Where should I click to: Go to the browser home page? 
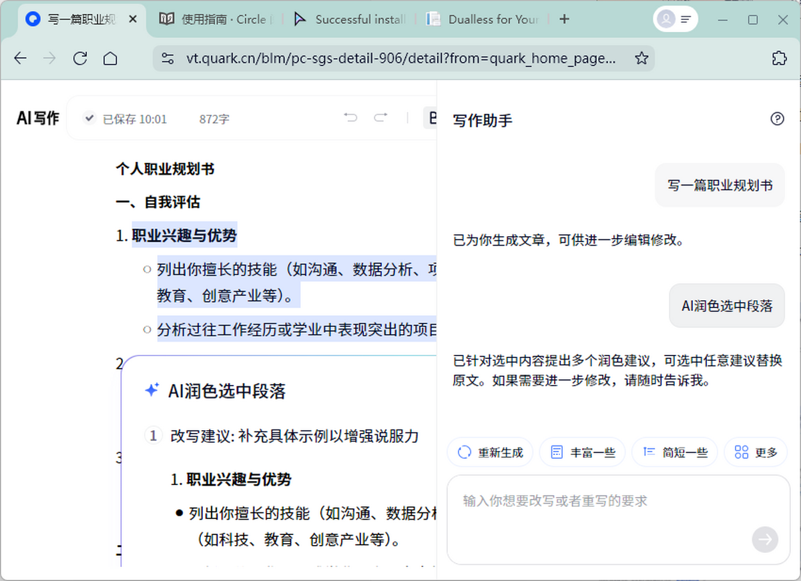(x=110, y=59)
